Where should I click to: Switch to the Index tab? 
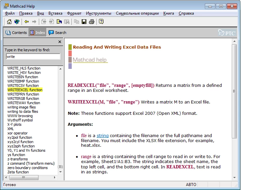38,33
